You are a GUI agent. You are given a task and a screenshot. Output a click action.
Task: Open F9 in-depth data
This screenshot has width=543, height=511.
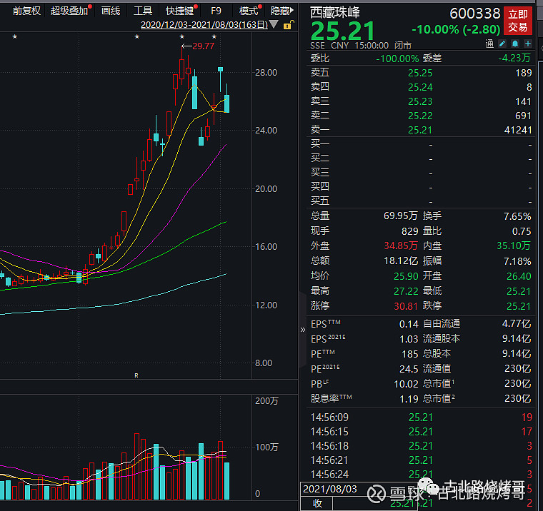(x=216, y=11)
